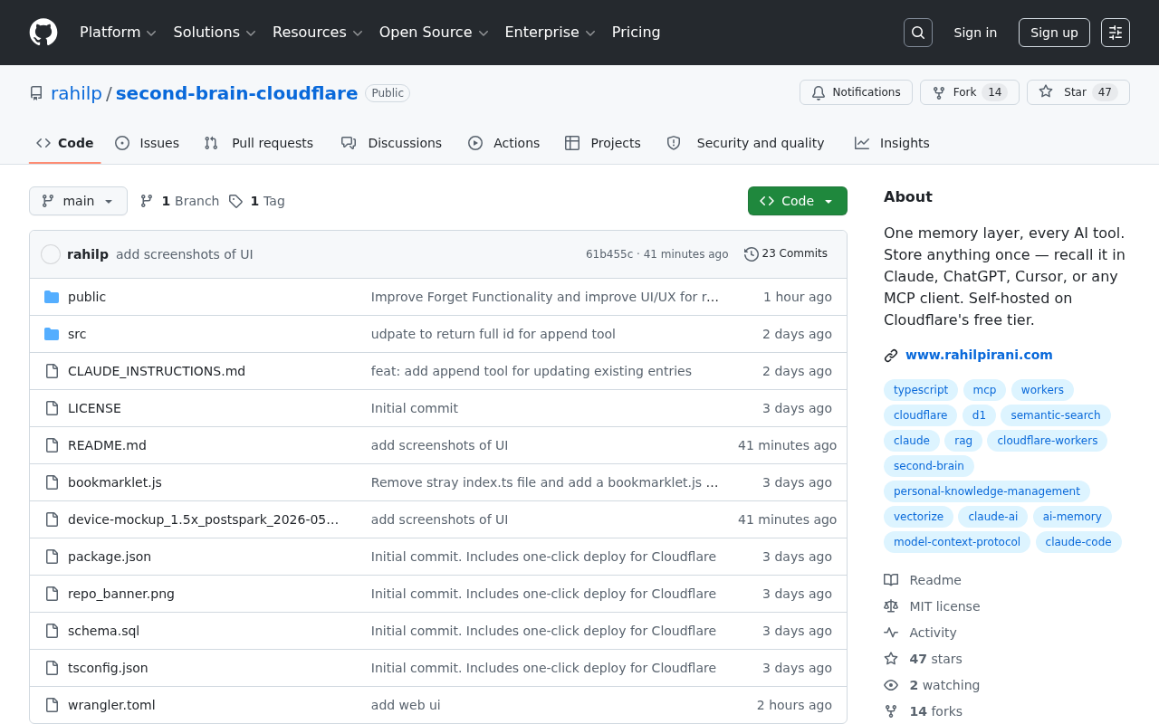Click the cloudflare-workers topic tag

pos(1048,441)
